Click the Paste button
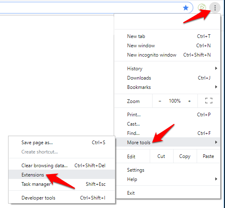Viewport: 225px width, 208px height. [x=208, y=156]
